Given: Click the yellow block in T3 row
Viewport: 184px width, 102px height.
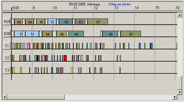Looking at the screenshot, I should tap(72, 70).
